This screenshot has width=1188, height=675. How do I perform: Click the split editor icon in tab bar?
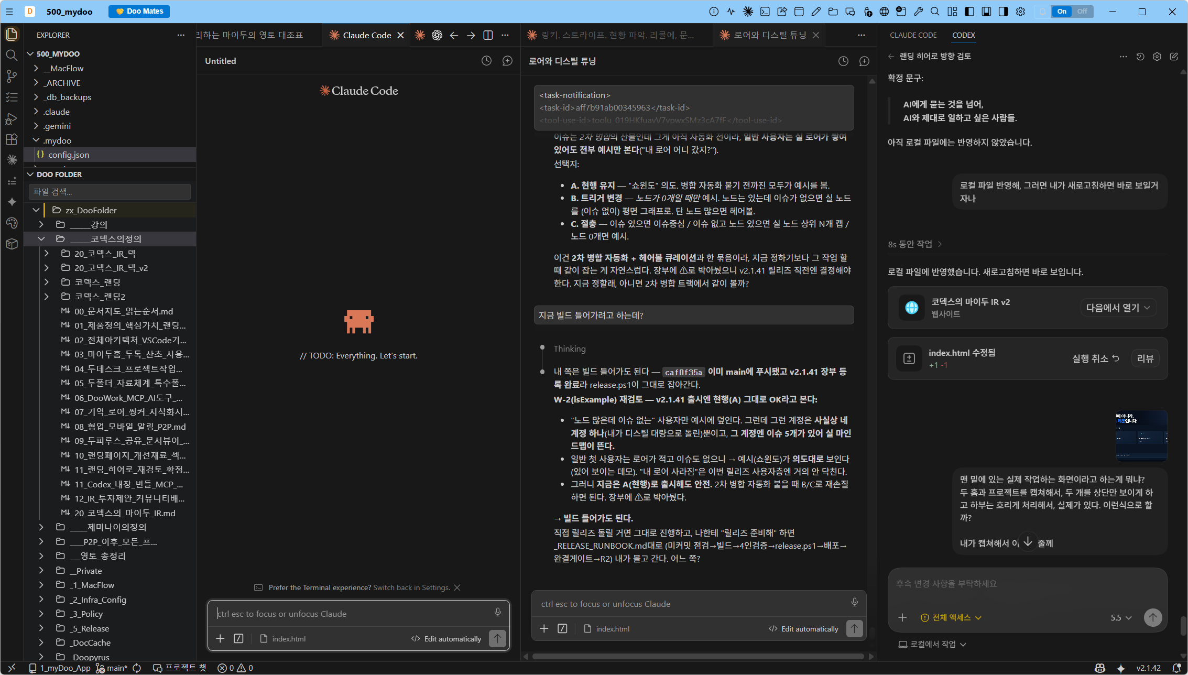[x=488, y=35]
